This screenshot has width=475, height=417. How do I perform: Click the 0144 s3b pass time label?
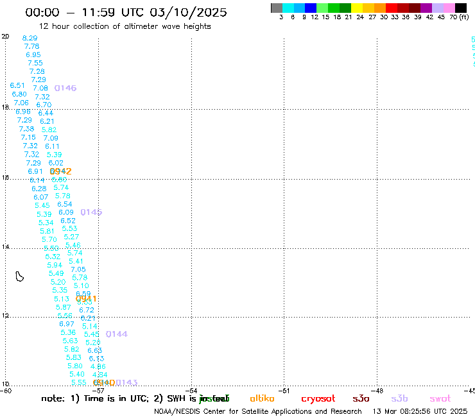click(117, 334)
